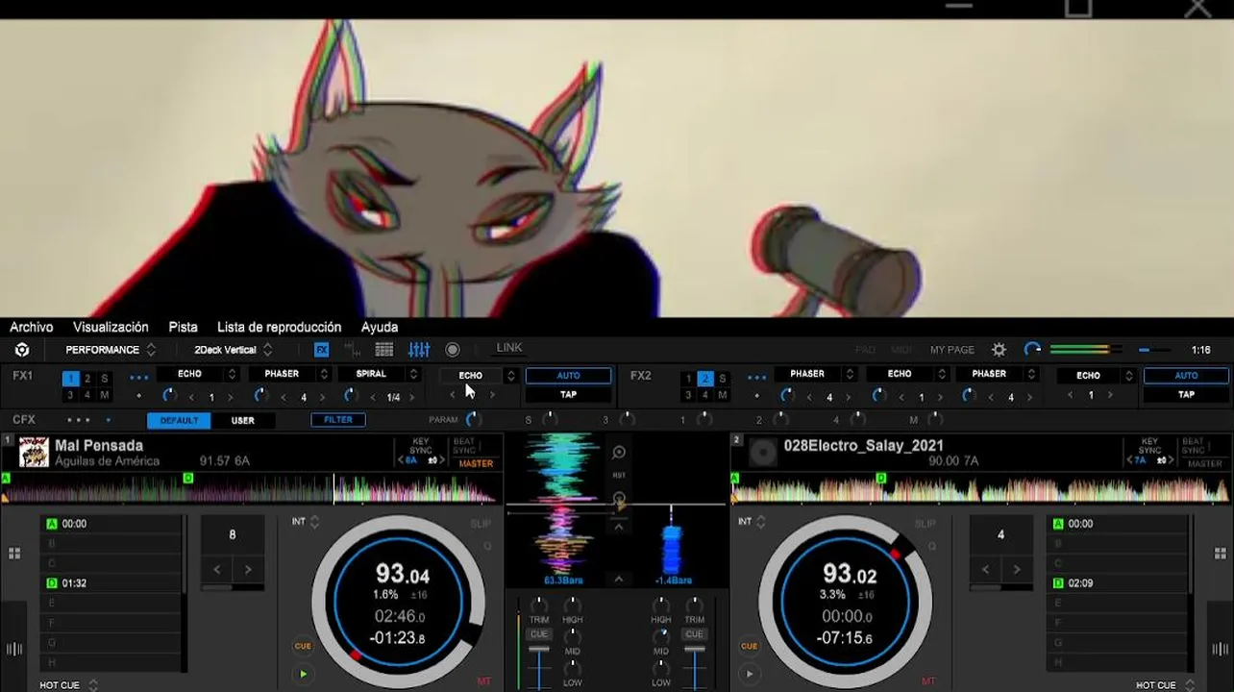1234x692 pixels.
Task: Open Lista de reproducción menu
Action: point(279,327)
